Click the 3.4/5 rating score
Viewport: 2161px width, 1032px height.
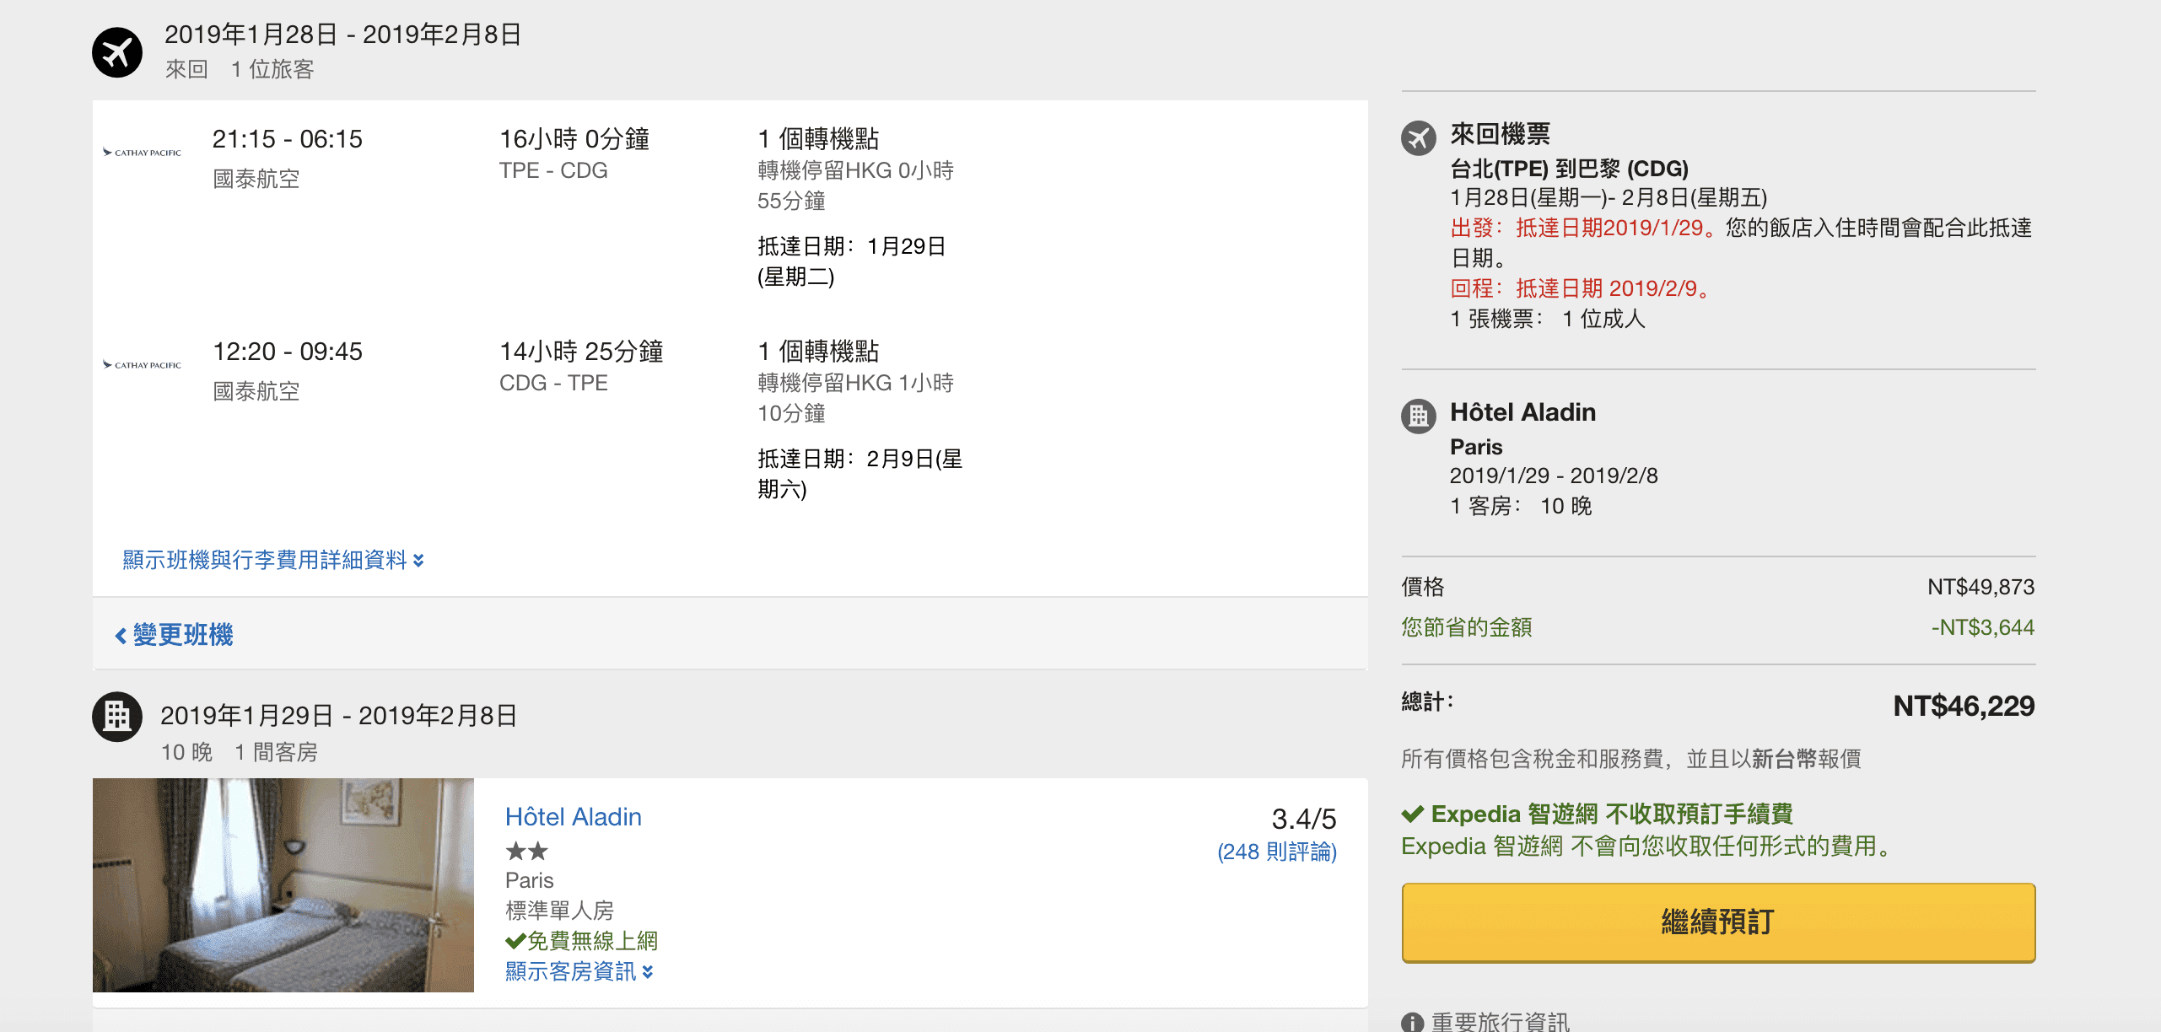1304,819
